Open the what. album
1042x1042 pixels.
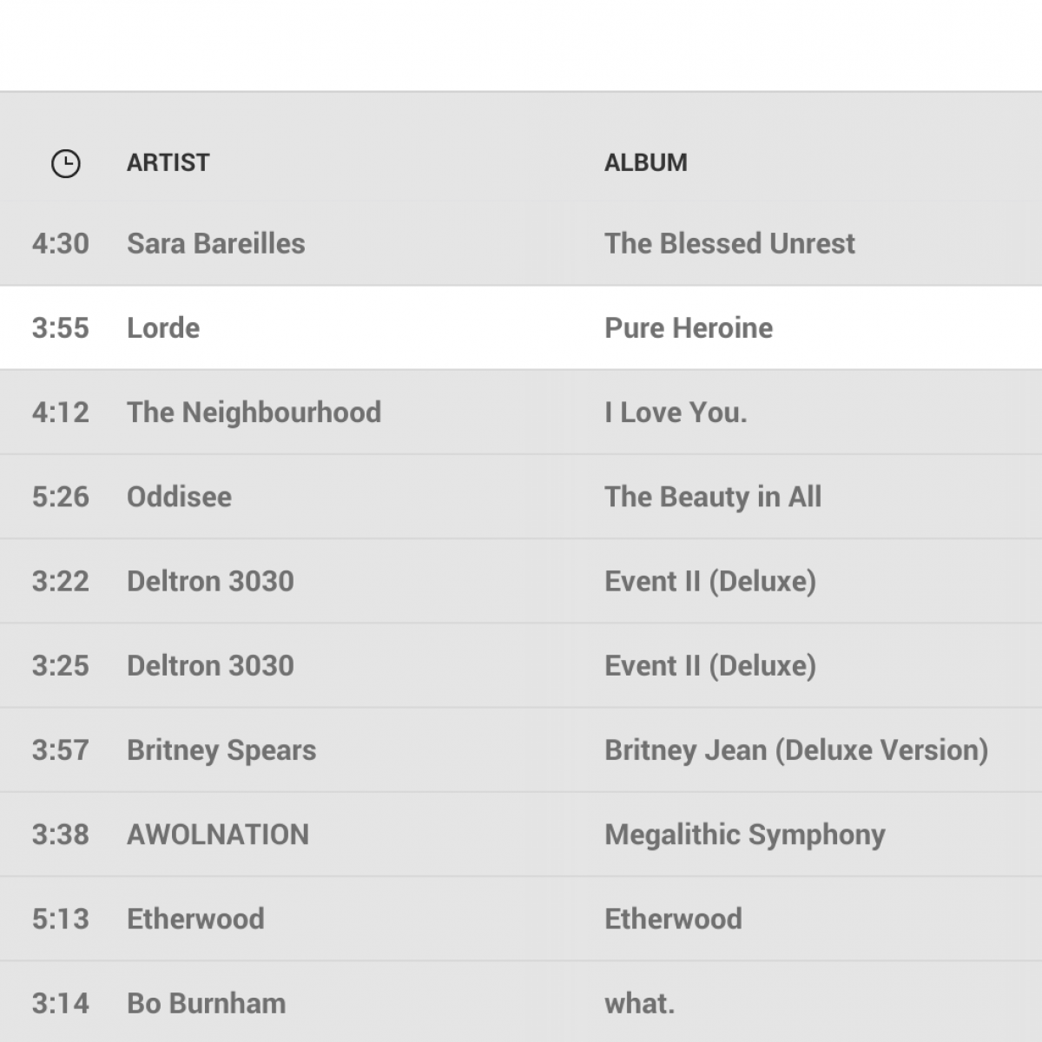coord(639,1003)
